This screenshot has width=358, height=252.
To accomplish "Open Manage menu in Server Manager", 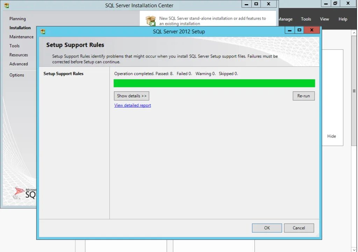I will [285, 19].
